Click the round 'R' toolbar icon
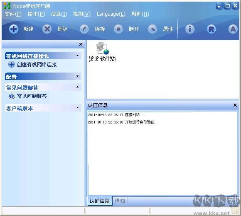 click(x=211, y=29)
